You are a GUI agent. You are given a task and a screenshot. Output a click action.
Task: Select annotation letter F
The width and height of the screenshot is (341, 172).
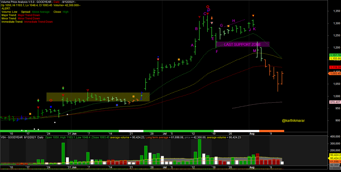click(217, 51)
